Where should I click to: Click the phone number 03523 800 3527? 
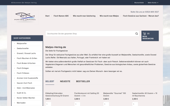[152, 12]
